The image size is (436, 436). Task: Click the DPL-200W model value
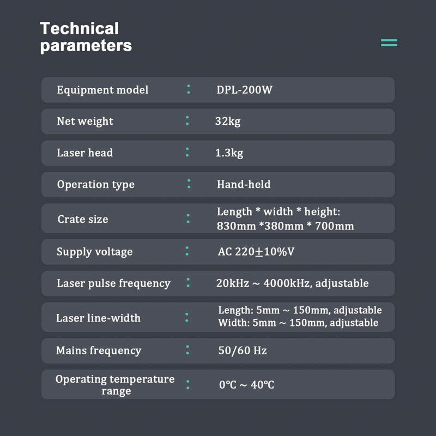click(244, 90)
